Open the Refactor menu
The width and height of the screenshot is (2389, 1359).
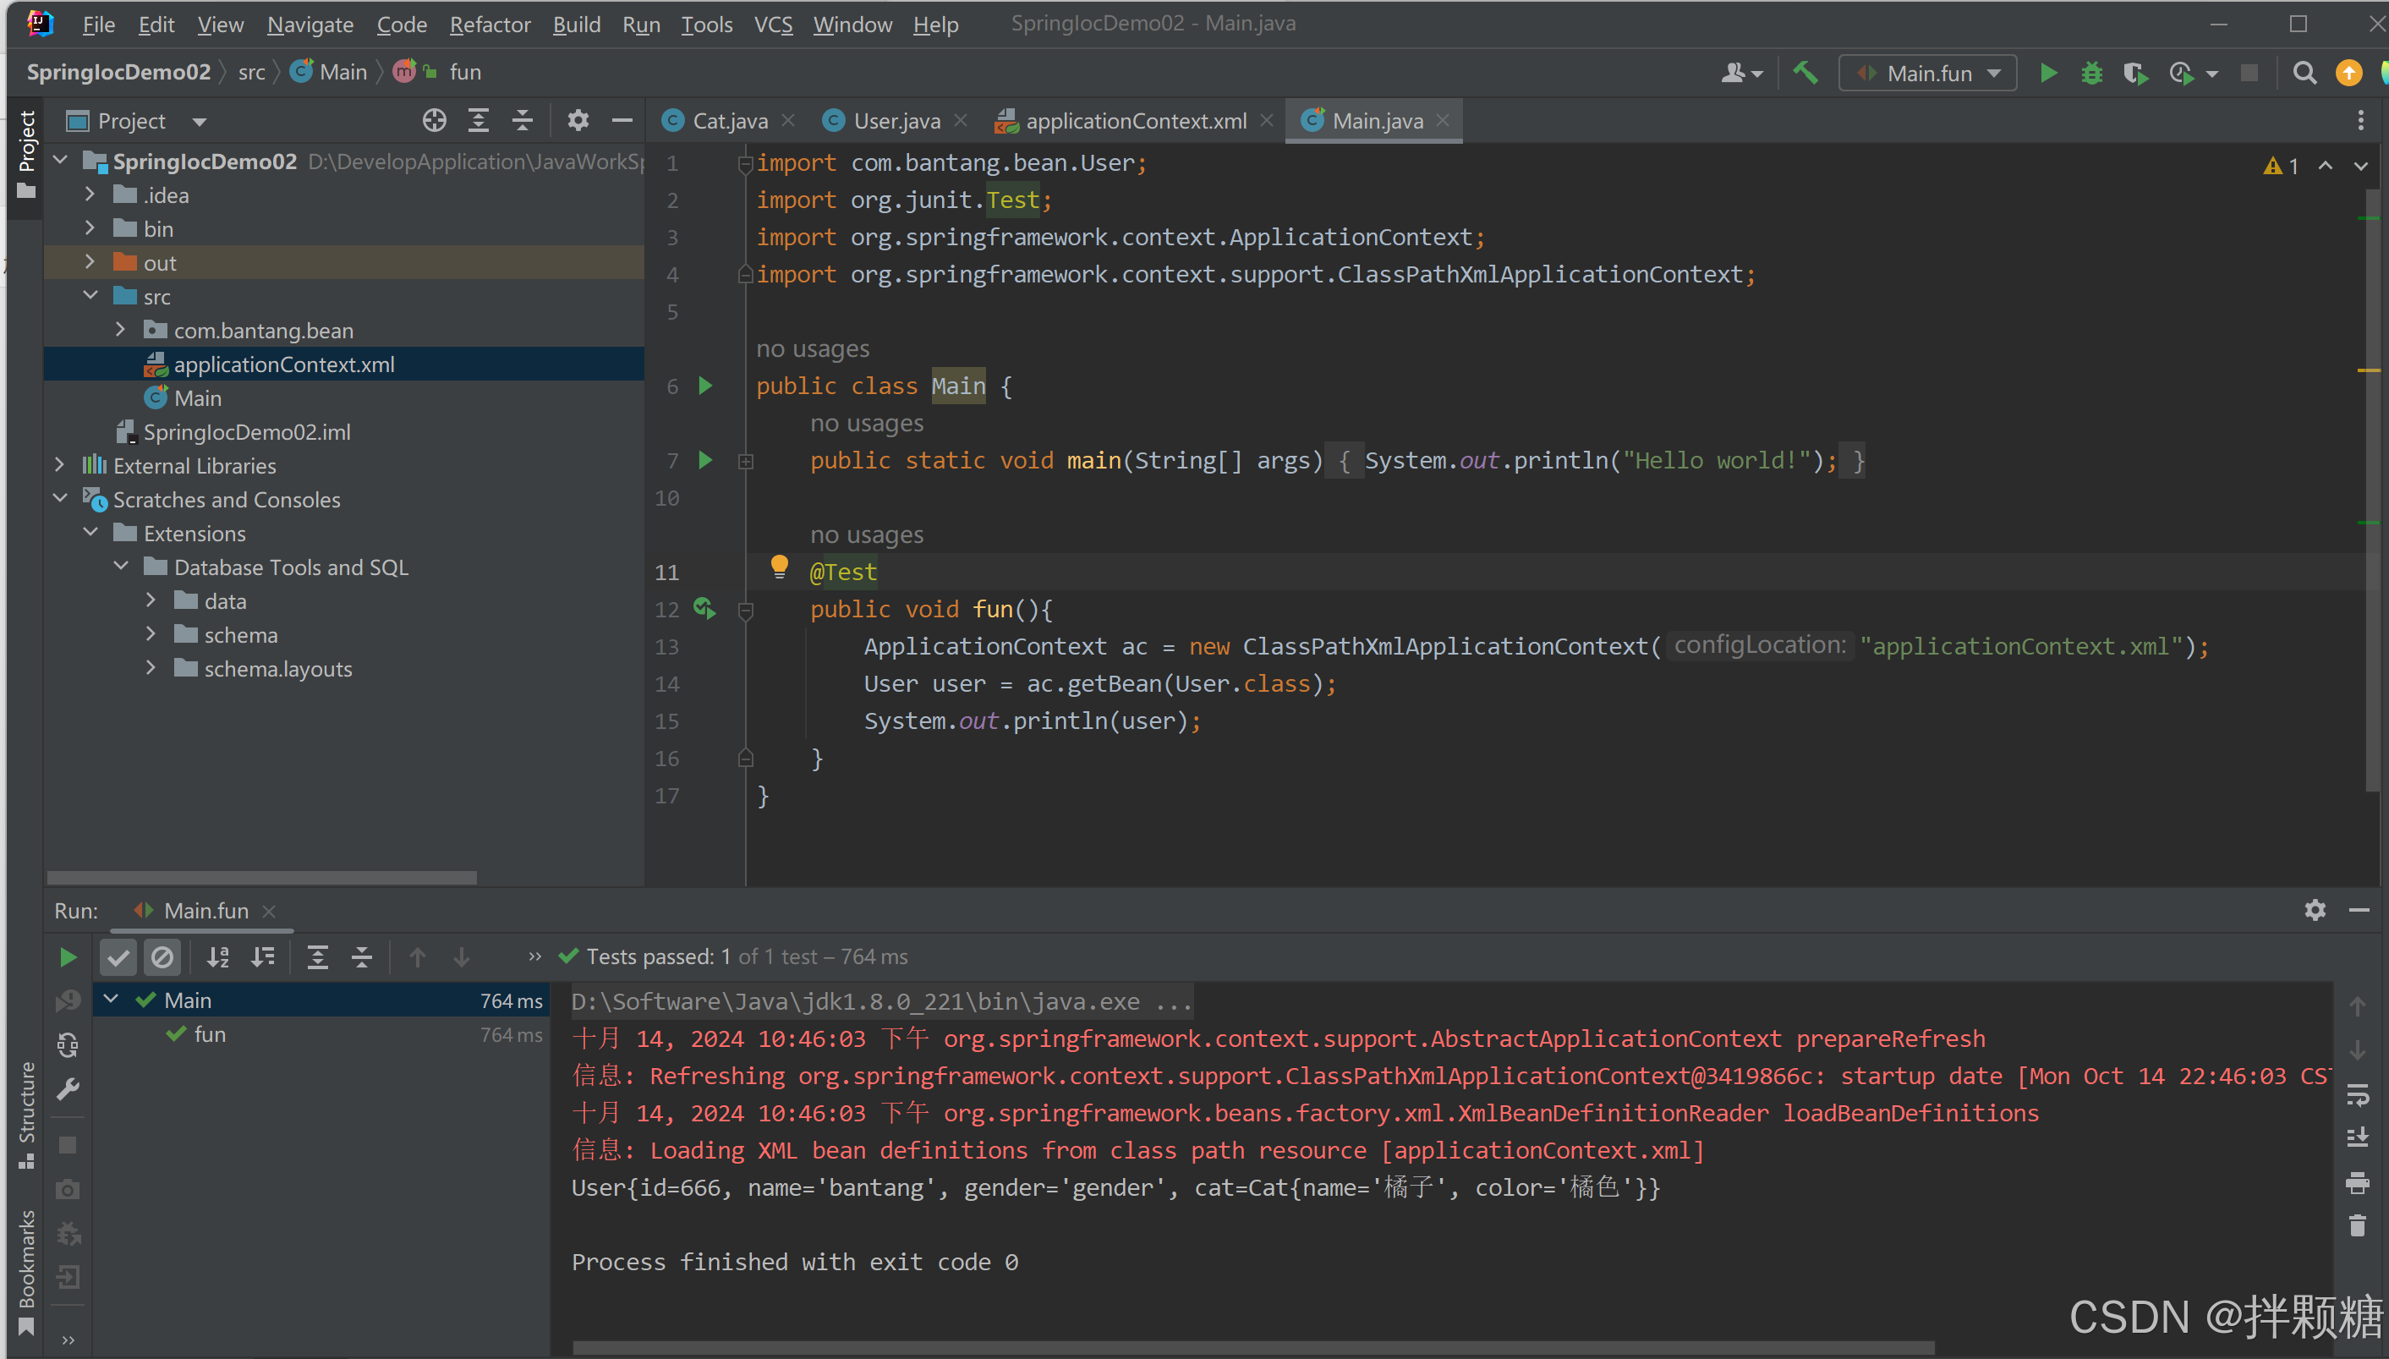point(489,25)
